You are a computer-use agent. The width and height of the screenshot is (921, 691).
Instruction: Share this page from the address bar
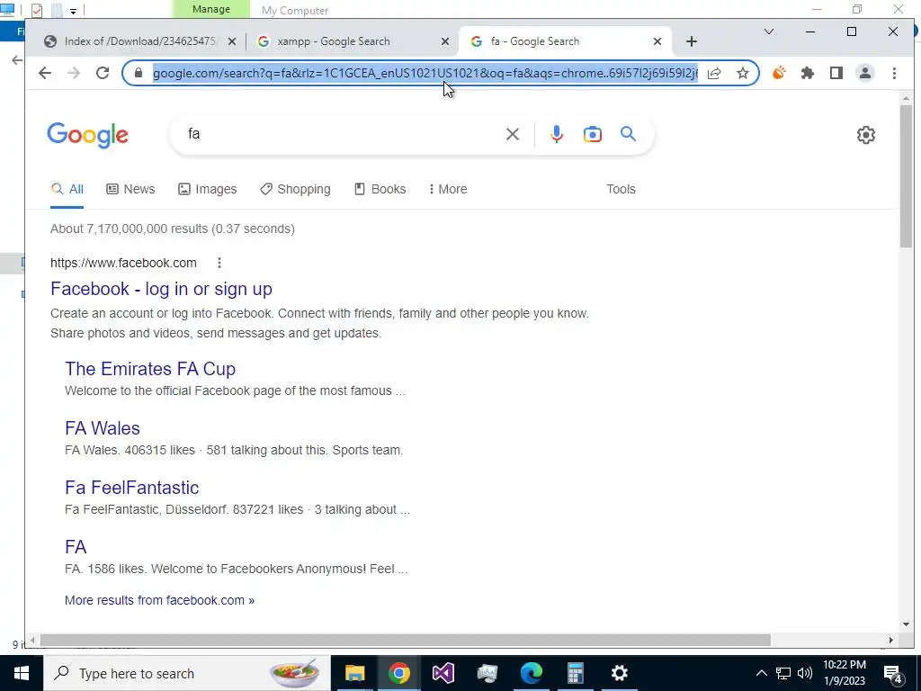click(x=714, y=73)
